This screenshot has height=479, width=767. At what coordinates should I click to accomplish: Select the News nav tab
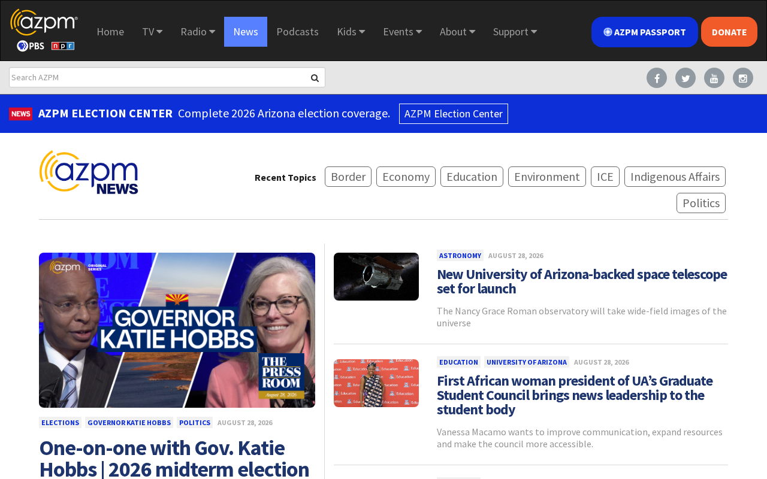(246, 32)
